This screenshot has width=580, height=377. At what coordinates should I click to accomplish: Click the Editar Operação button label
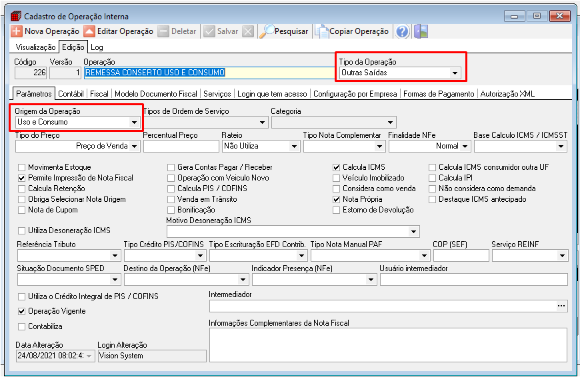125,31
